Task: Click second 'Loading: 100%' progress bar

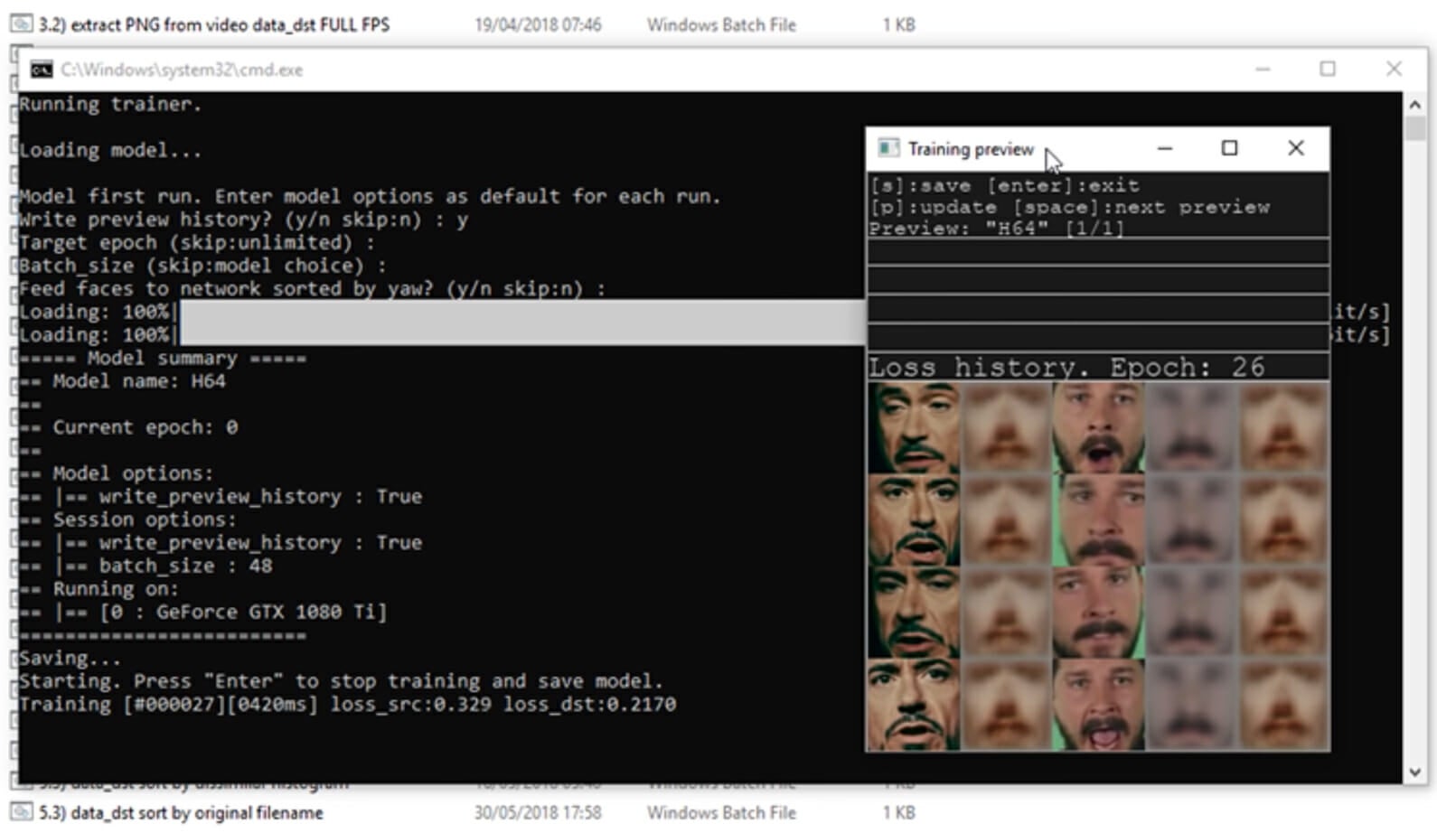Action: tap(521, 334)
